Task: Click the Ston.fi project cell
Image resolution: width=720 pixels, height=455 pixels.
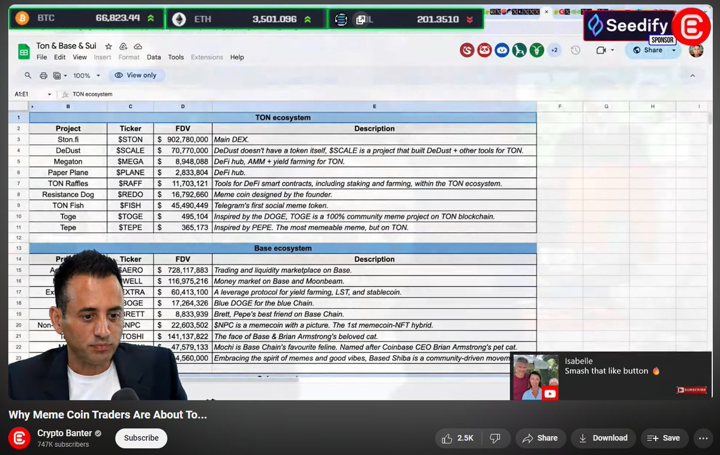Action: (68, 140)
